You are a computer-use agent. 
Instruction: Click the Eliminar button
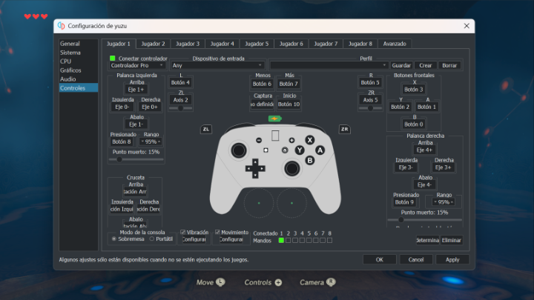point(451,240)
